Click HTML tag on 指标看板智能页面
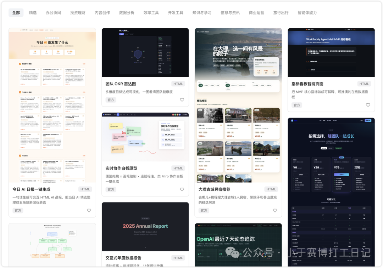Image resolution: width=383 pixels, height=268 pixels. click(364, 84)
